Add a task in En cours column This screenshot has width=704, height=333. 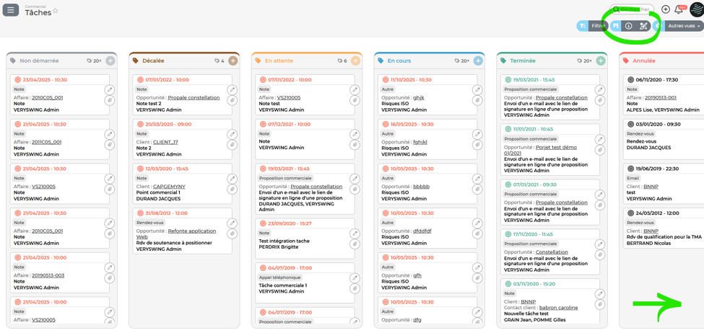pos(478,61)
